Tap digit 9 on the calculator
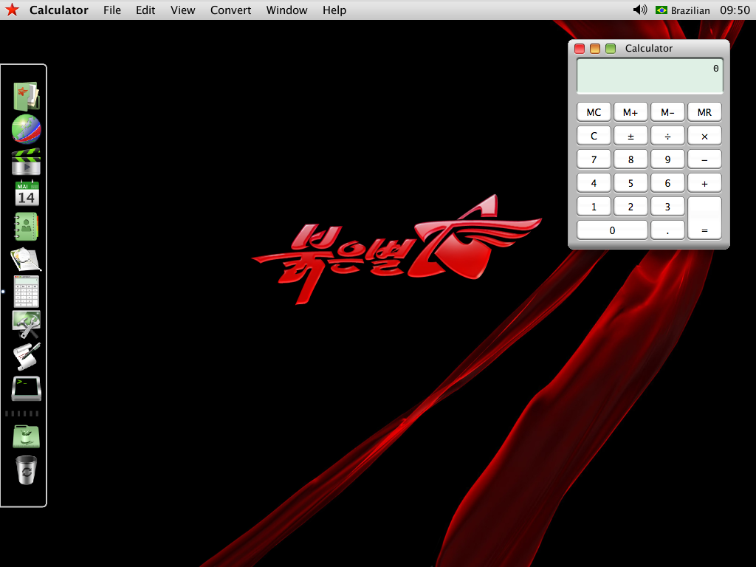The height and width of the screenshot is (567, 756). (667, 159)
